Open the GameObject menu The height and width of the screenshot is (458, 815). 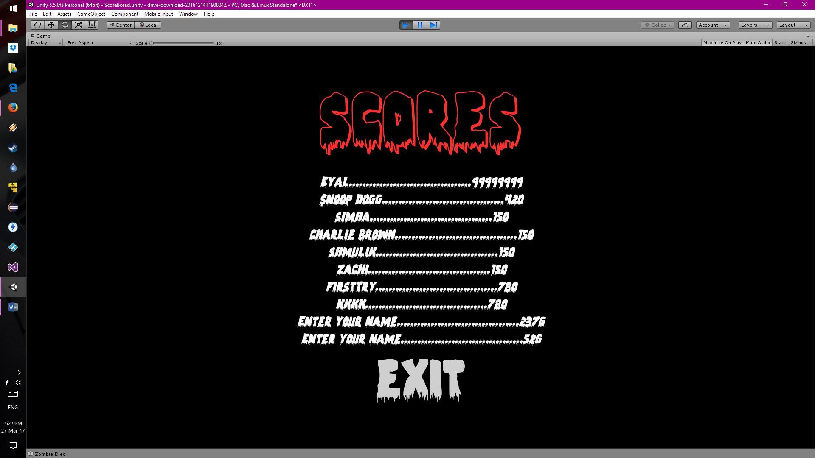(x=91, y=14)
